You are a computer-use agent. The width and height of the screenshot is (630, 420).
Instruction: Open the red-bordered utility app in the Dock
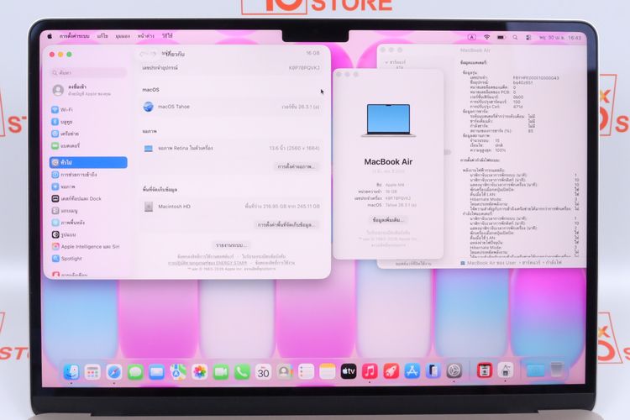(x=484, y=370)
